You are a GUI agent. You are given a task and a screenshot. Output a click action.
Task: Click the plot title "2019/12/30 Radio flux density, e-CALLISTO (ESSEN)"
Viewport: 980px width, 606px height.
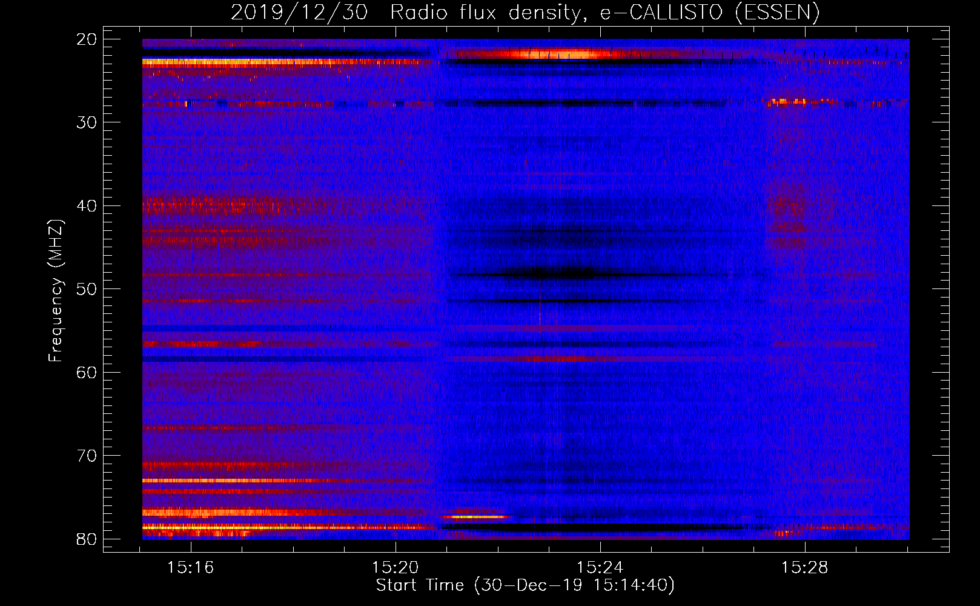[525, 13]
